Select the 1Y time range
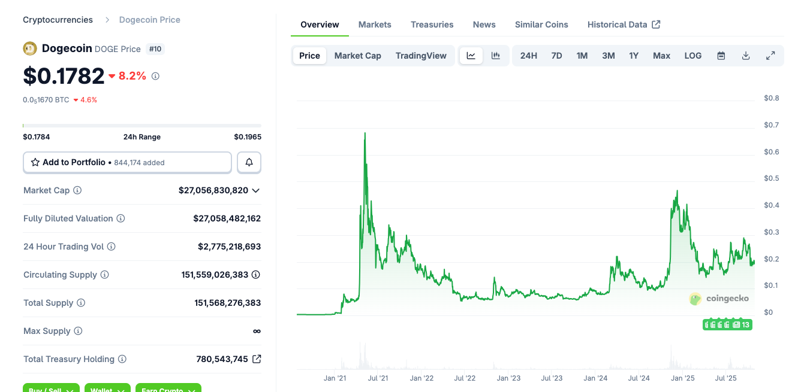 tap(634, 55)
